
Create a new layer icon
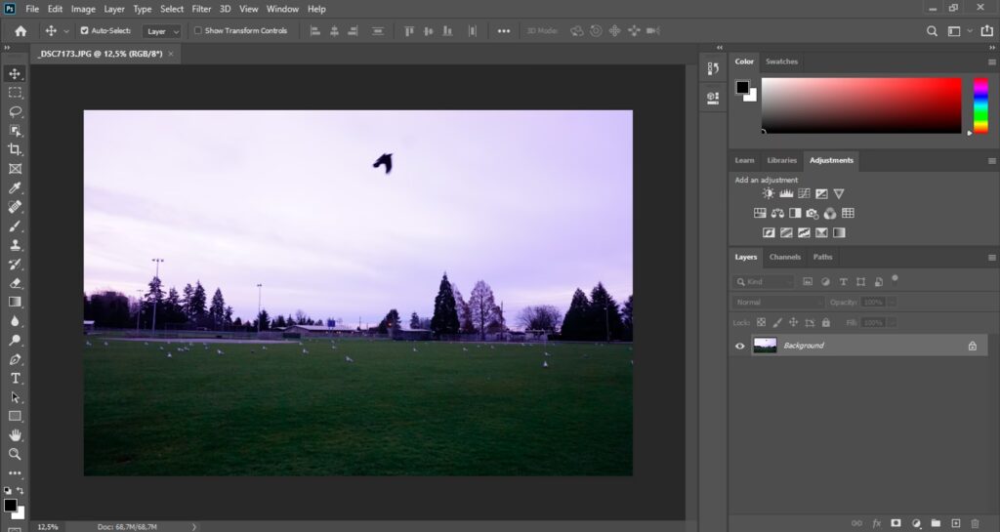(x=956, y=523)
